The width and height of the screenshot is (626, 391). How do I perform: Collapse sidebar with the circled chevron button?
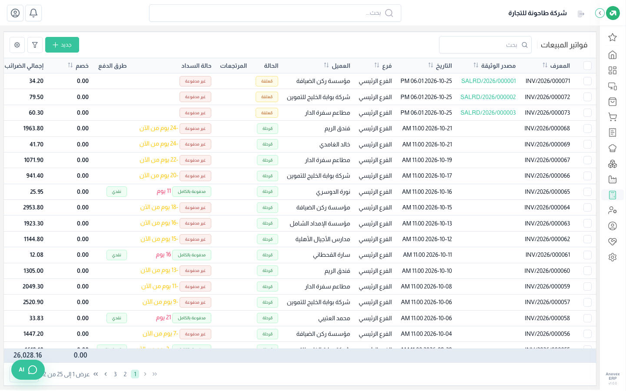(600, 13)
